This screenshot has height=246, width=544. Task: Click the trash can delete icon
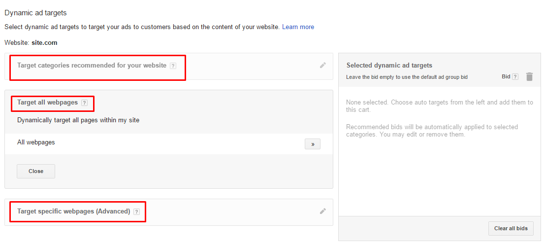pyautogui.click(x=529, y=76)
